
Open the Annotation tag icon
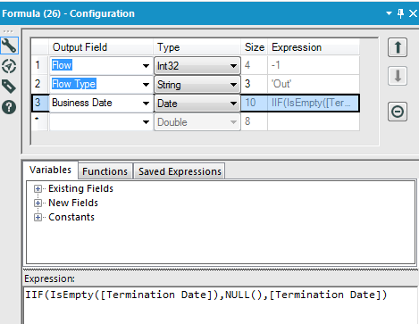point(9,87)
